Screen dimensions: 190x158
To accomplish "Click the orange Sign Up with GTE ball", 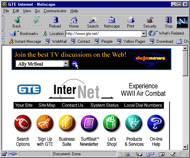I will tap(45, 123).
